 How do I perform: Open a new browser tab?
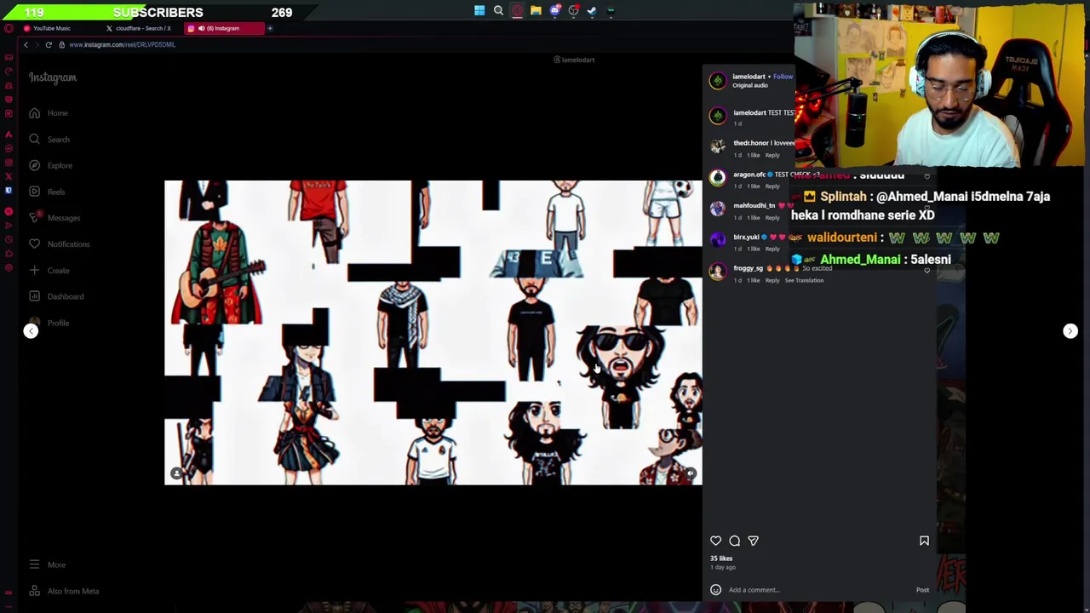(x=270, y=28)
